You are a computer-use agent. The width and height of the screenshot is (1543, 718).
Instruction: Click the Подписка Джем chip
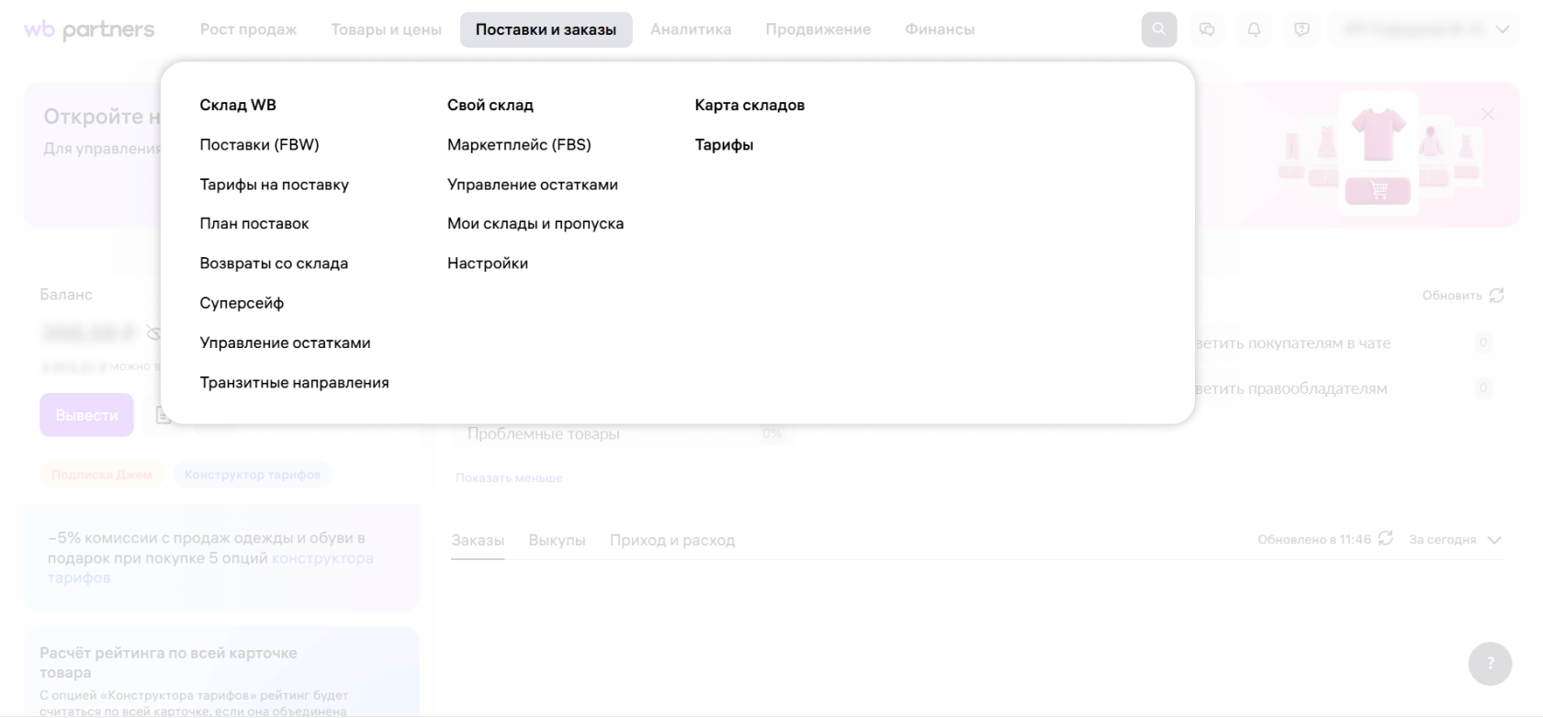(x=102, y=475)
